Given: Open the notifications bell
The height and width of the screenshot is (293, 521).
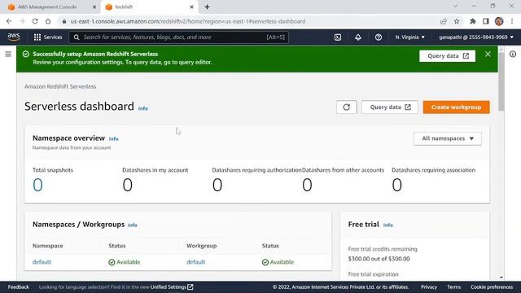Looking at the screenshot, I should [x=358, y=37].
